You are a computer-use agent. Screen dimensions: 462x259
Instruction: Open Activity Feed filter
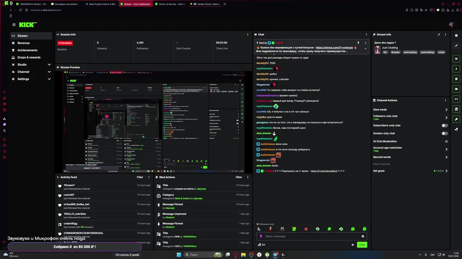(140, 177)
